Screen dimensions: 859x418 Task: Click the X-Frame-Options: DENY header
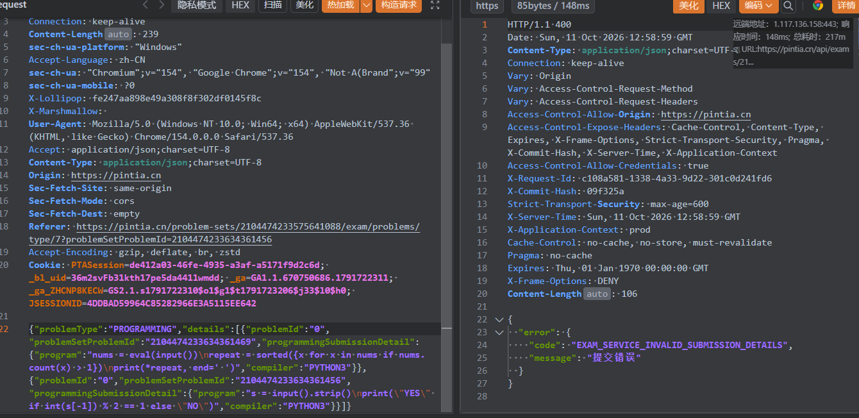(563, 281)
